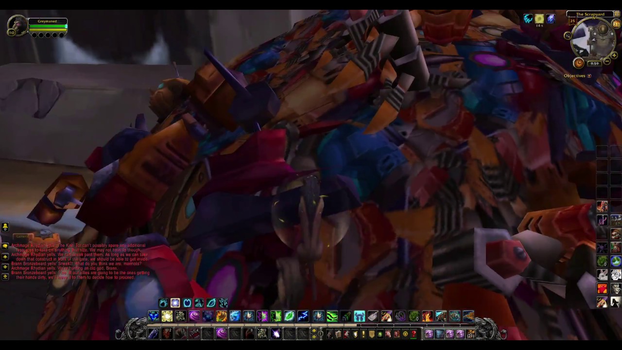Use the white lion icon on right bar
Screen dimensions: 622x350
coord(616,275)
